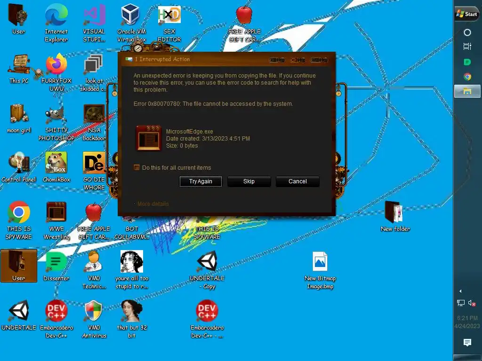Viewport: 482px width, 361px height.
Task: Expand More details in the dialog
Action: 153,204
